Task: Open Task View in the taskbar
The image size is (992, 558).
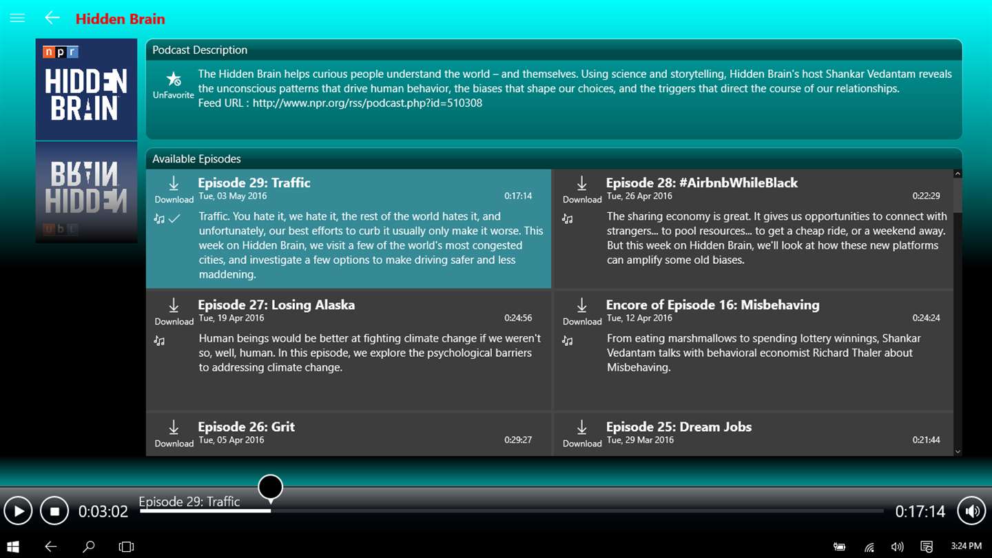Action: click(x=126, y=547)
